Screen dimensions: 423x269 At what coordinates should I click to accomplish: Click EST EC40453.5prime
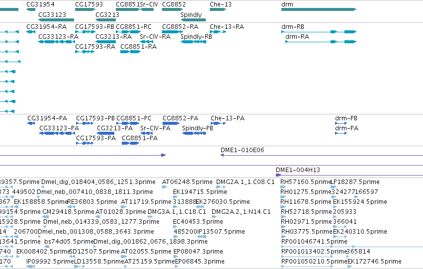click(x=174, y=227)
